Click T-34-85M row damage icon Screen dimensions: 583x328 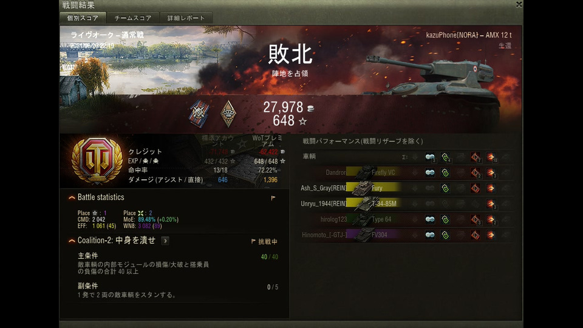tap(491, 204)
